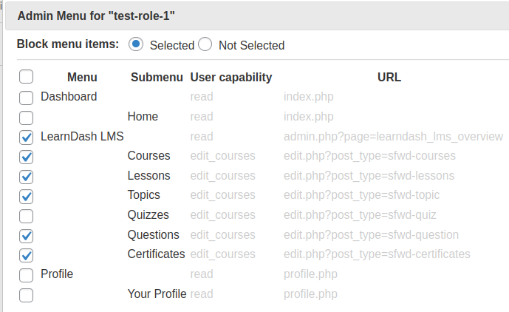Check the Home submenu checkbox
The image size is (509, 312).
coord(27,118)
